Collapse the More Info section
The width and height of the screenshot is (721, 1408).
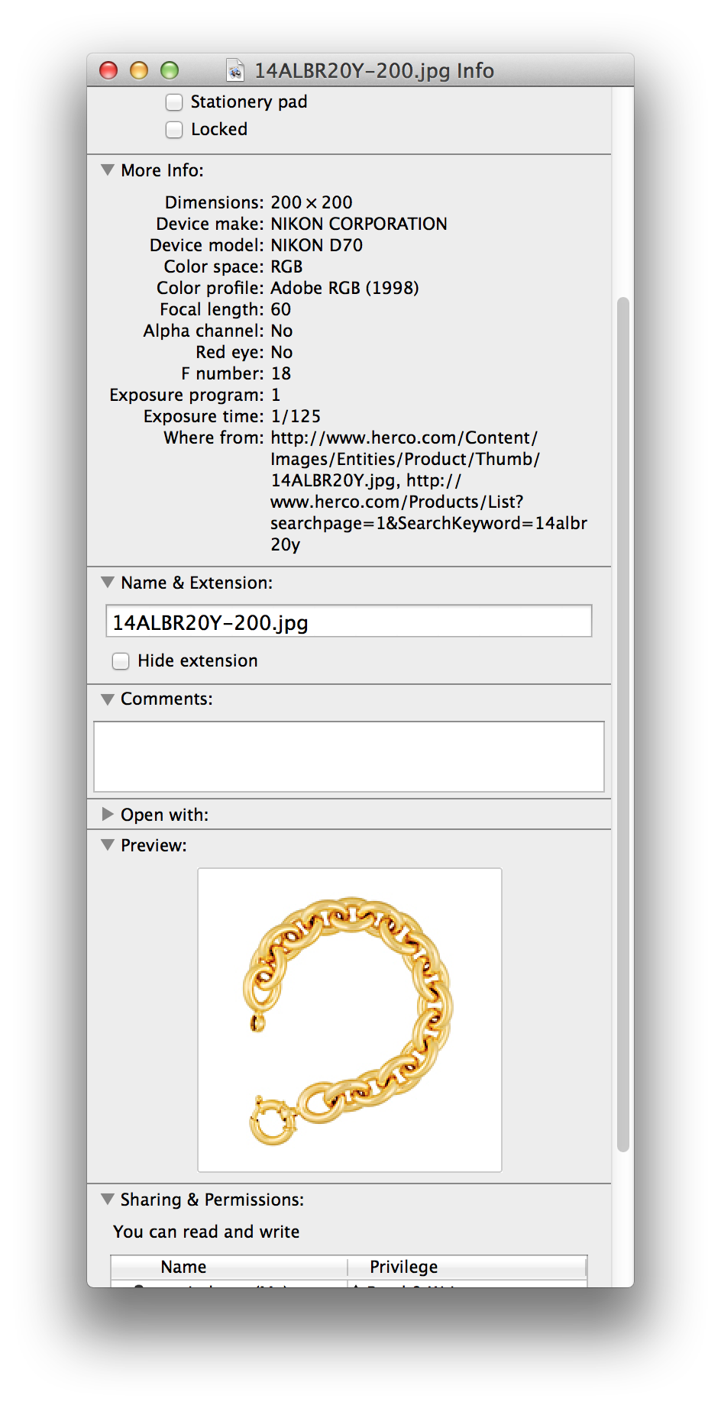tap(108, 170)
